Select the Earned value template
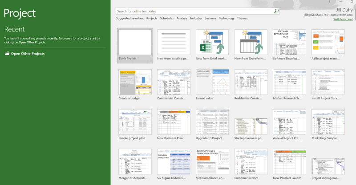Image resolution: width=356 pixels, height=185 pixels. [212, 82]
